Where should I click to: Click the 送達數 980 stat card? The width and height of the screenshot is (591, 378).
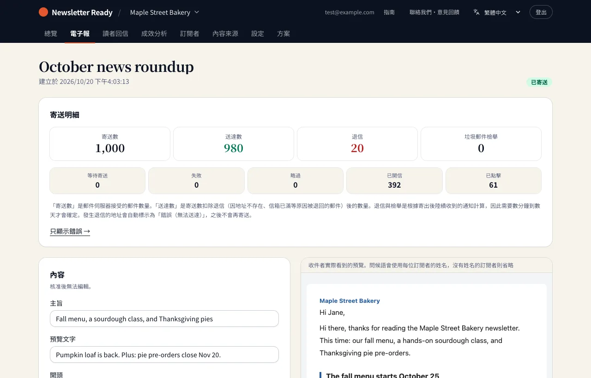(234, 144)
